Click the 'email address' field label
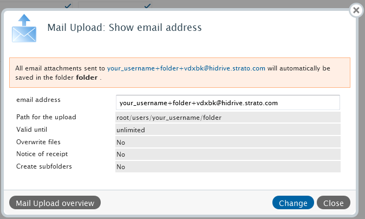Viewport: 365px width, 219px height. tap(38, 100)
